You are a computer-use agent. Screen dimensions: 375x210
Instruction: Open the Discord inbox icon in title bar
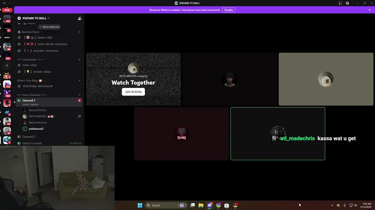(340, 3)
